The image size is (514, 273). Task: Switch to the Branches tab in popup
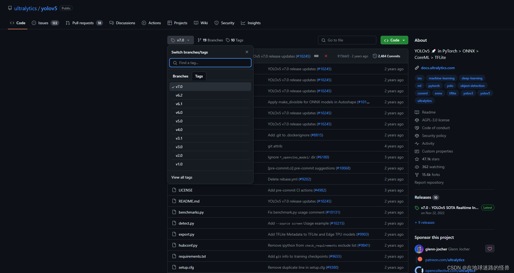pos(180,76)
